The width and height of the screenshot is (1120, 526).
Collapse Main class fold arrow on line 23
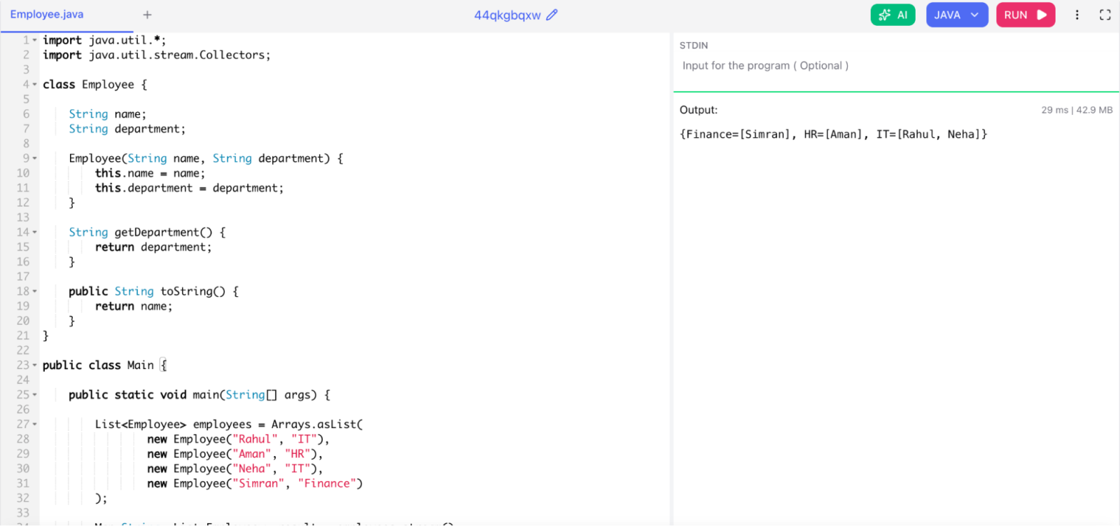click(35, 366)
